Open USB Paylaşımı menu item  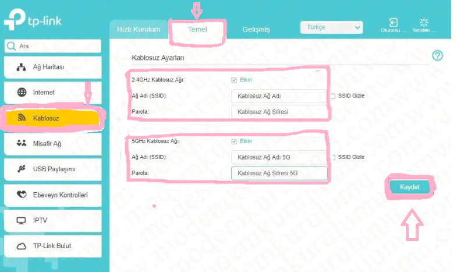(x=52, y=169)
